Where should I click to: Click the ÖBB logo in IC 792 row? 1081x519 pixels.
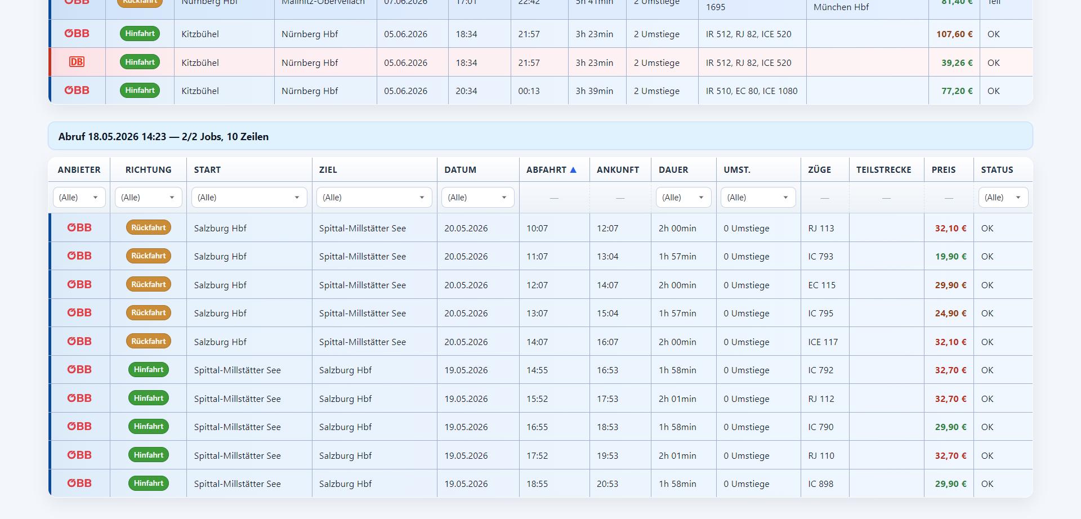point(79,369)
